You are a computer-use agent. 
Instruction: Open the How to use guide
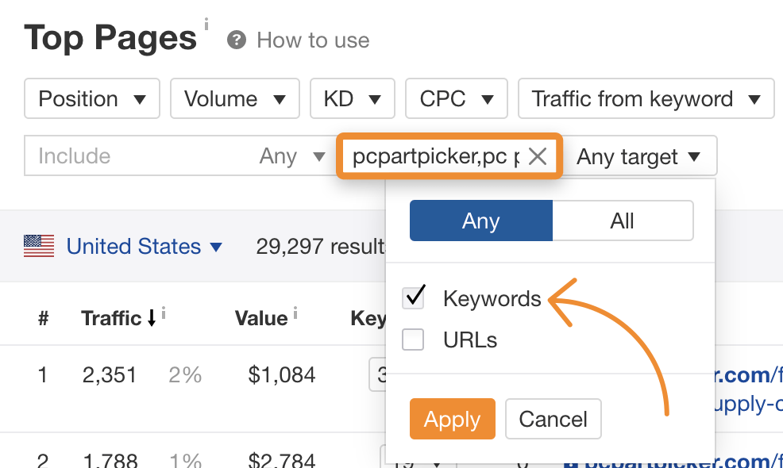[311, 40]
